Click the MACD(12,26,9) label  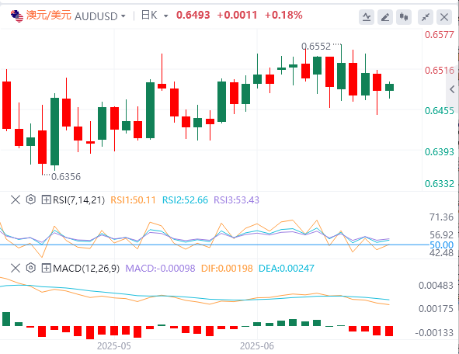pos(86,269)
